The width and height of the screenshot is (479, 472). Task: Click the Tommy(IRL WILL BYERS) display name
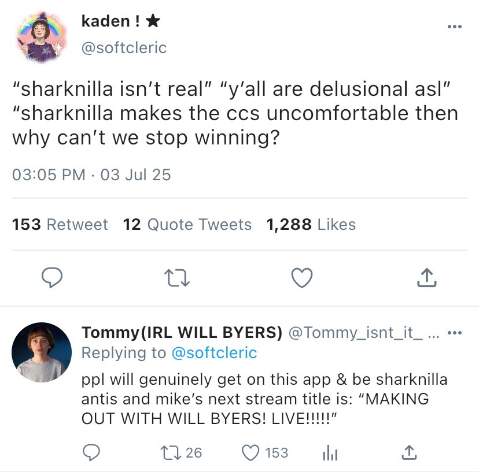[182, 333]
